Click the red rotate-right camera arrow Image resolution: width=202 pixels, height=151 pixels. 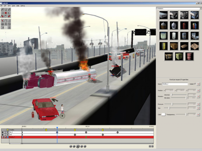tap(9, 16)
